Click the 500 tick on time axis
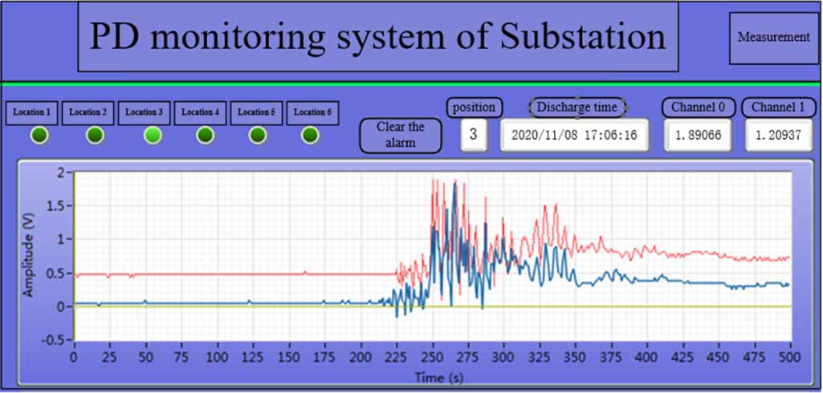 [790, 359]
